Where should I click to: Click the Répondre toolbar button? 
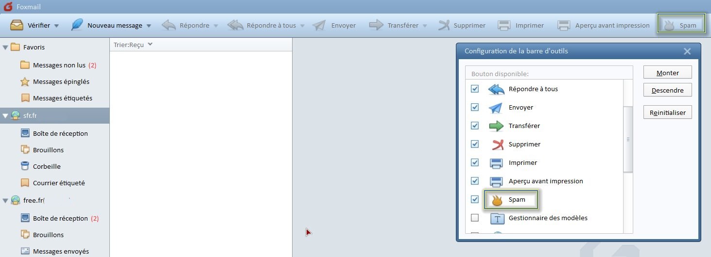click(x=186, y=25)
